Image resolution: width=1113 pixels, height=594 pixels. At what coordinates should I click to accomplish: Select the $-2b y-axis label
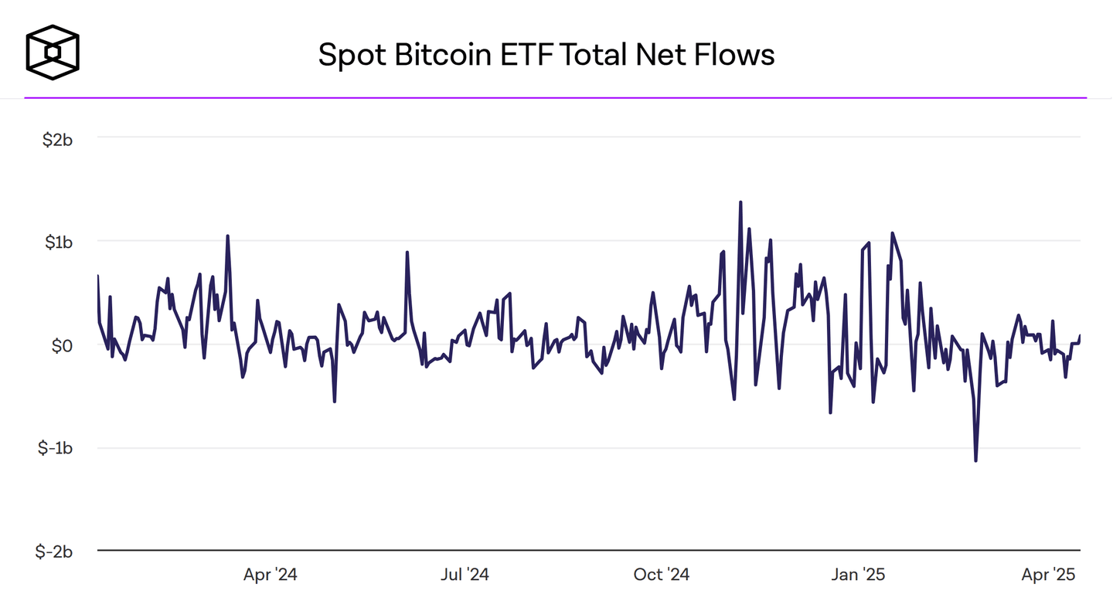[x=55, y=552]
